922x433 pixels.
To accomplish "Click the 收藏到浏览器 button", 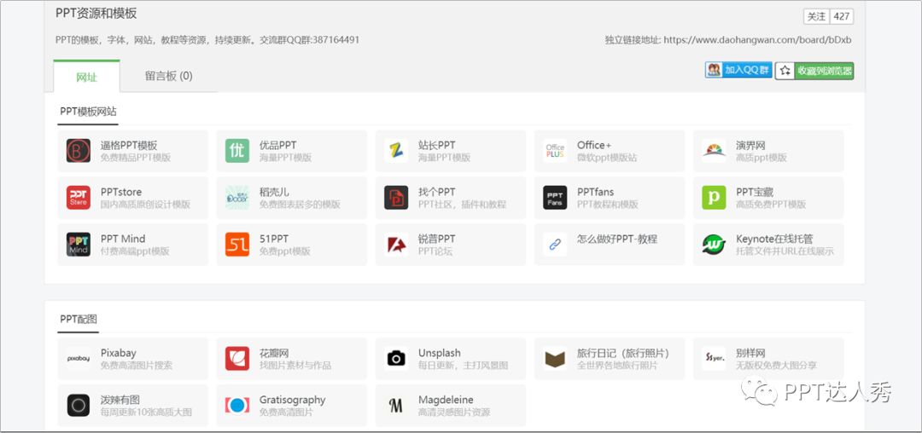I will click(814, 71).
